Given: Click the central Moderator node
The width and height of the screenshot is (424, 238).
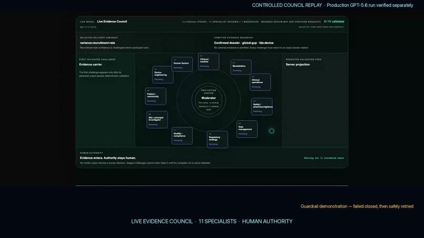Looking at the screenshot, I should click(208, 100).
